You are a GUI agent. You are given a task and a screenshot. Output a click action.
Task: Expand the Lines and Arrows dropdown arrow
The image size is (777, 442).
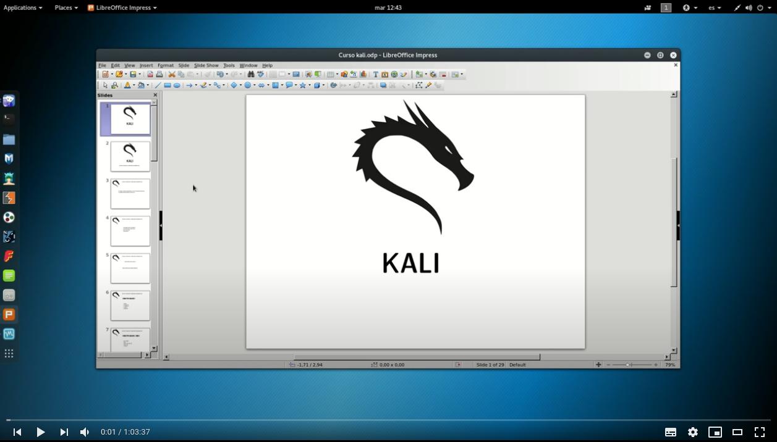[x=195, y=85]
